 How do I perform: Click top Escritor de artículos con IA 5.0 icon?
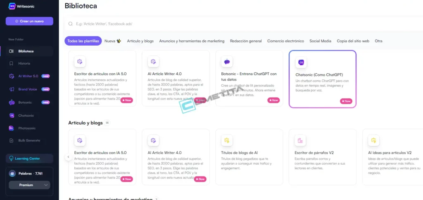pyautogui.click(x=80, y=62)
